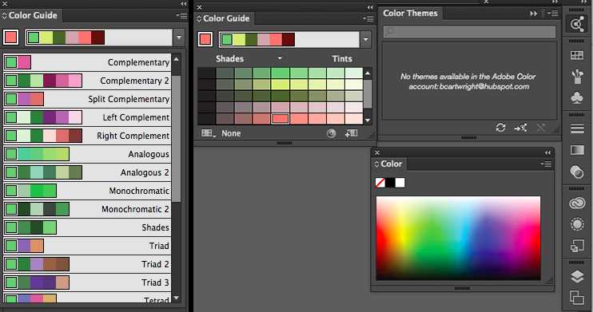Open the Layers panel icon
The image size is (593, 312).
click(577, 277)
